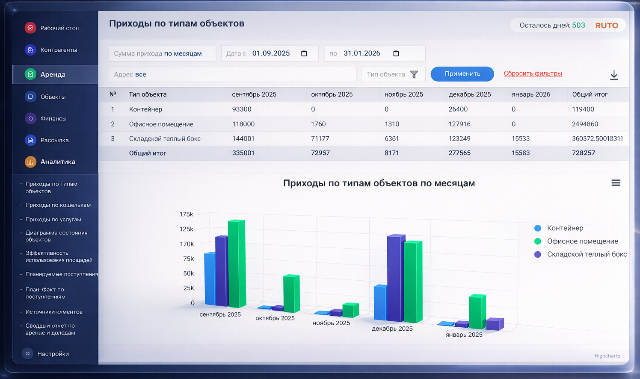This screenshot has height=379, width=640.
Task: Open Диаграмма состояния объектов report
Action: [56, 236]
